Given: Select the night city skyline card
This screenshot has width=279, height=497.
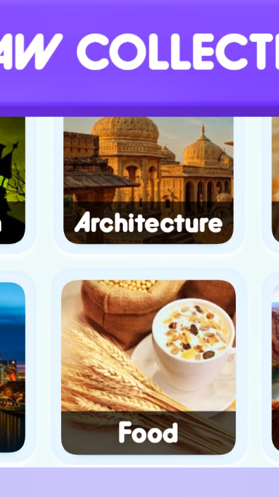Looking at the screenshot, I should (x=12, y=367).
